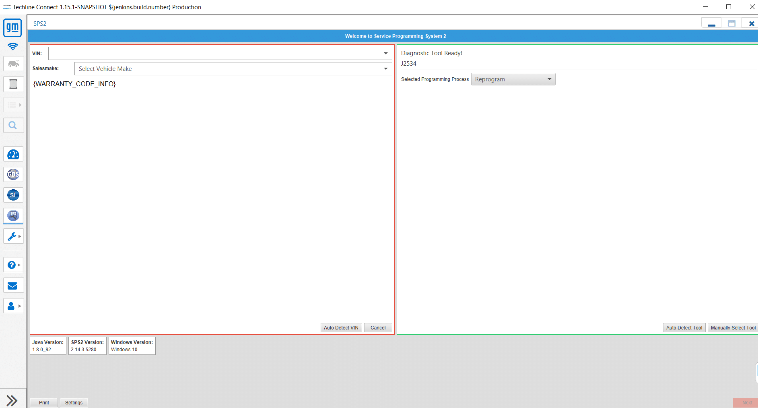Viewport: 758px width, 408px height.
Task: Minimize the SPS2 inner panel
Action: (711, 24)
